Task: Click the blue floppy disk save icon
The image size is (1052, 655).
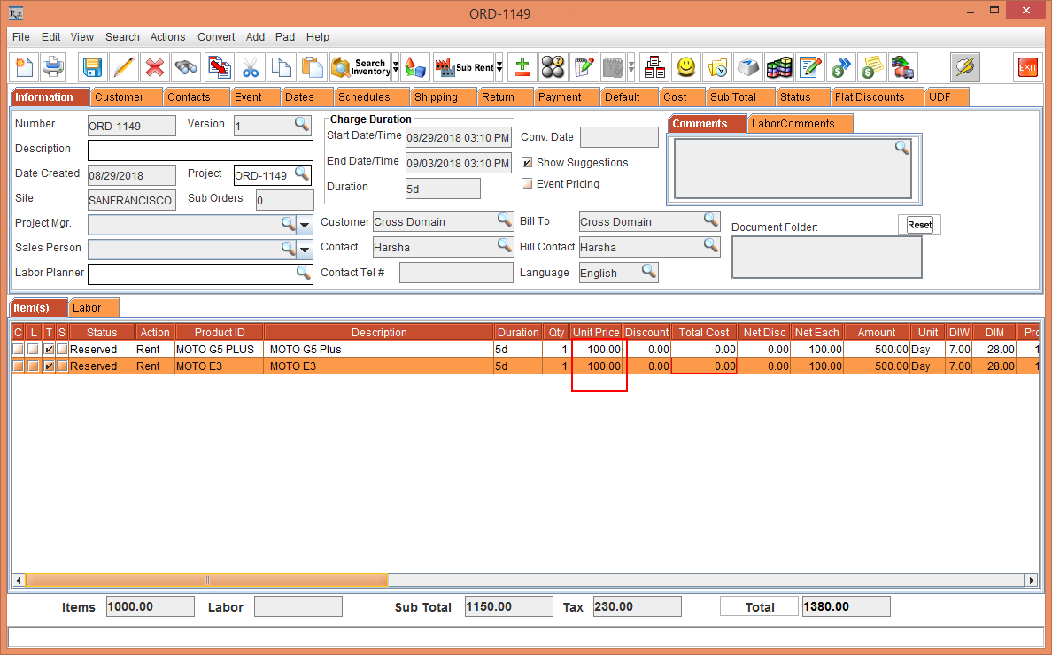Action: (x=91, y=67)
